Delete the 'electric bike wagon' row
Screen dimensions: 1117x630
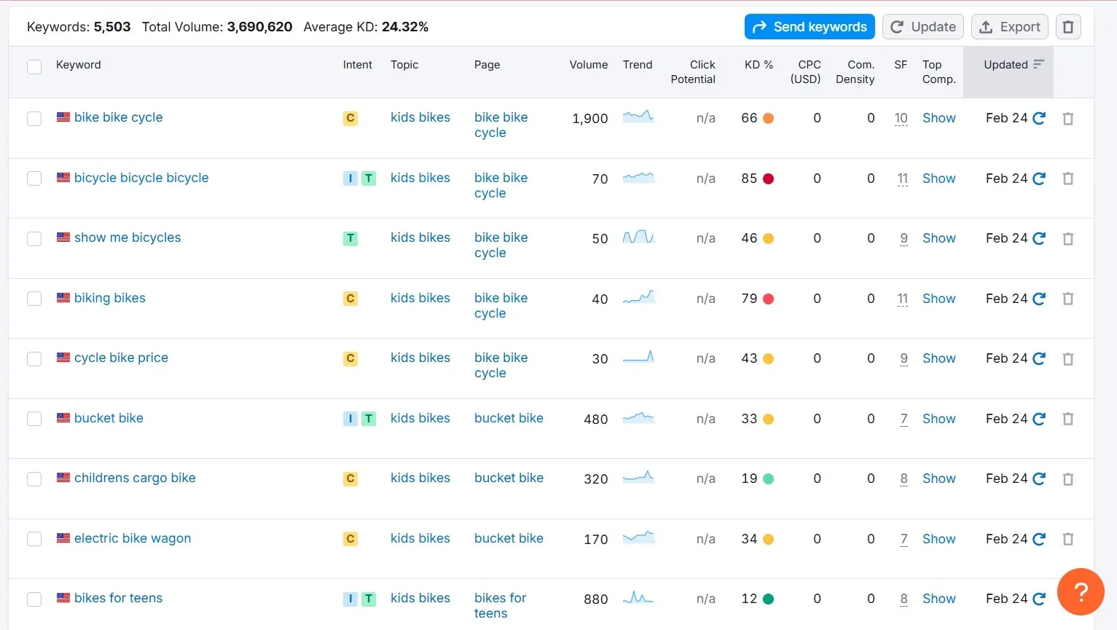[x=1067, y=539]
